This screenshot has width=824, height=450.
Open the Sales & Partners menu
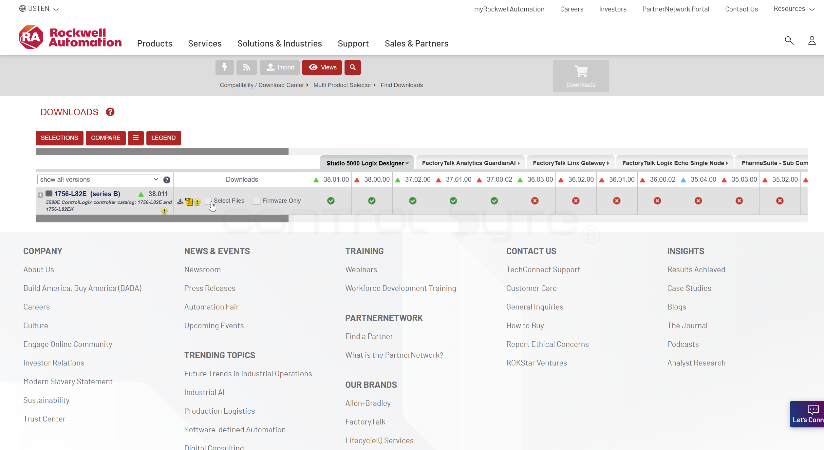[x=417, y=44]
